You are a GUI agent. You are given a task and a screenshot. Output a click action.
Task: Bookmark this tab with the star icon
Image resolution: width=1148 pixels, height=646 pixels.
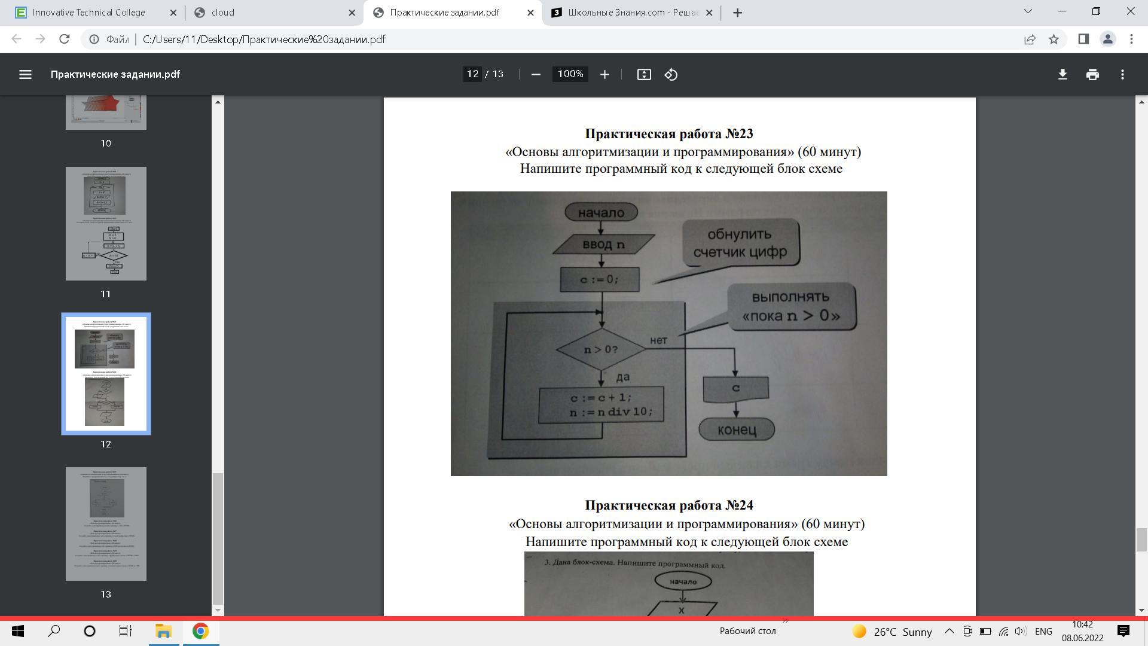pos(1054,39)
